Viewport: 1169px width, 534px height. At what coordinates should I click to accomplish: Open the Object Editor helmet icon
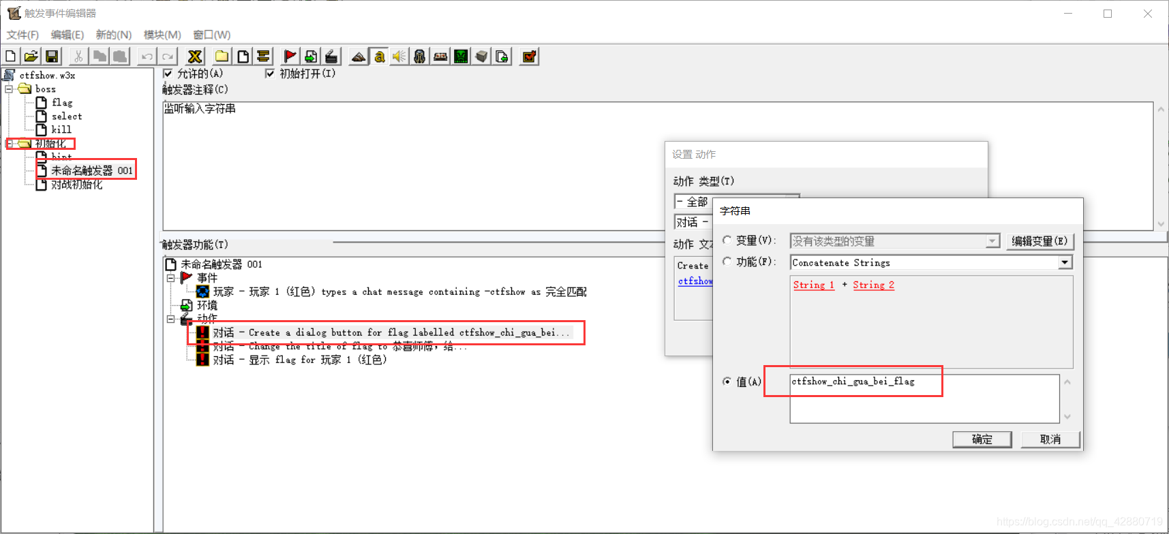coord(420,57)
